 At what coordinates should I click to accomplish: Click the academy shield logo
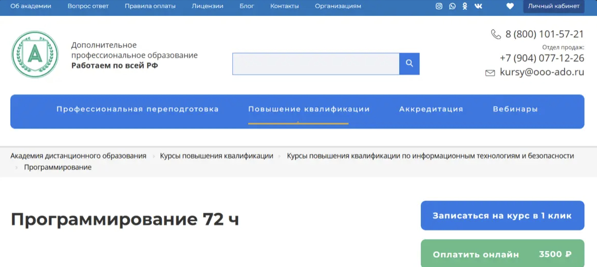tap(35, 54)
